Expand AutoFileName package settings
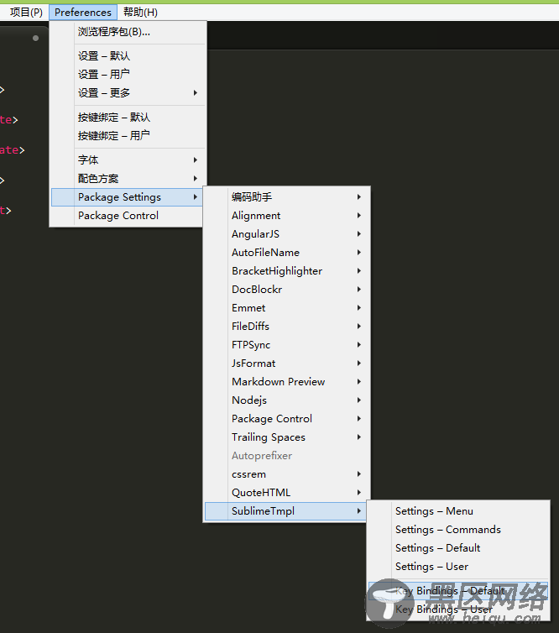 point(286,253)
